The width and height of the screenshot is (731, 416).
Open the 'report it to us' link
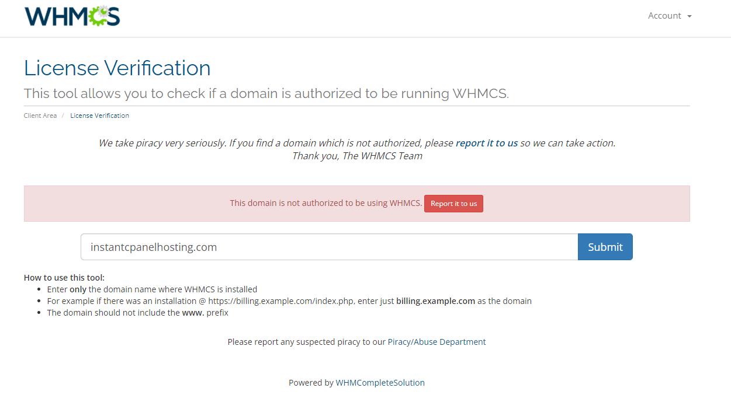pyautogui.click(x=487, y=143)
